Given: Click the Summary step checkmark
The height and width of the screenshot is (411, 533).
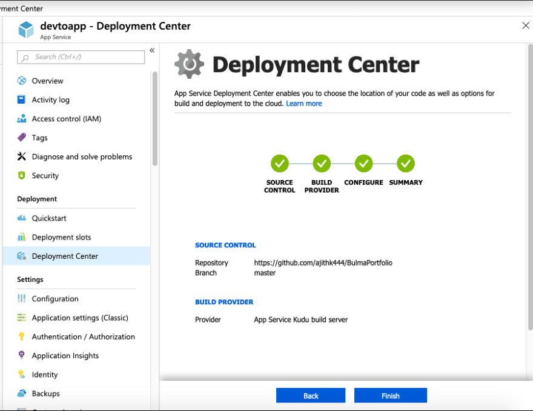Looking at the screenshot, I should tap(406, 164).
